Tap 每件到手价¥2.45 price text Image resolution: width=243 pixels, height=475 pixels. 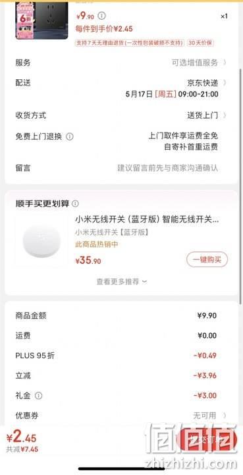(103, 29)
